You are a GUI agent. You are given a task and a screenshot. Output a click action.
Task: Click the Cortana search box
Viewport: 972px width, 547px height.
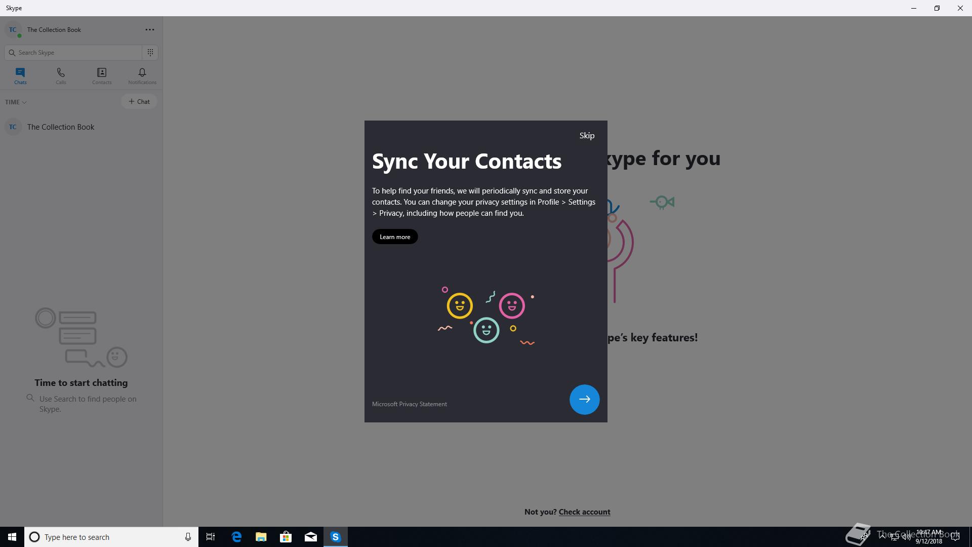111,537
